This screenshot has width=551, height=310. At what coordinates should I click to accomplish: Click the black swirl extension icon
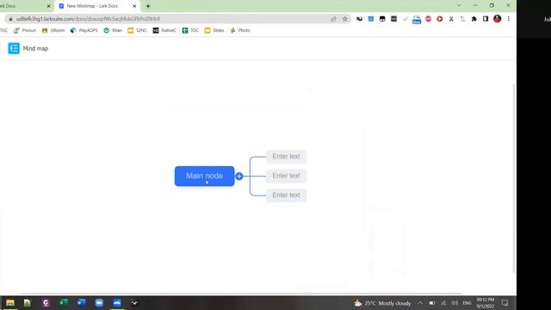point(359,19)
